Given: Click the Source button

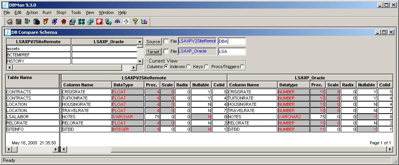Looking at the screenshot, I should [x=153, y=42].
